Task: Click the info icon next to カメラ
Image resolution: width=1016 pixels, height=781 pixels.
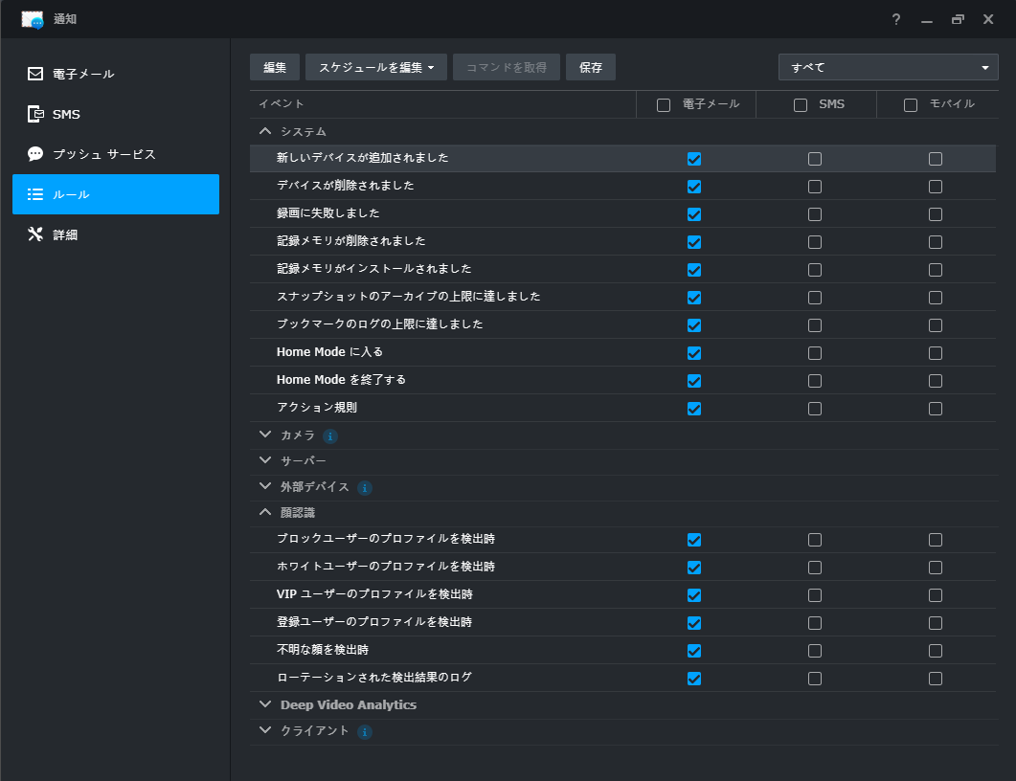Action: pyautogui.click(x=329, y=435)
